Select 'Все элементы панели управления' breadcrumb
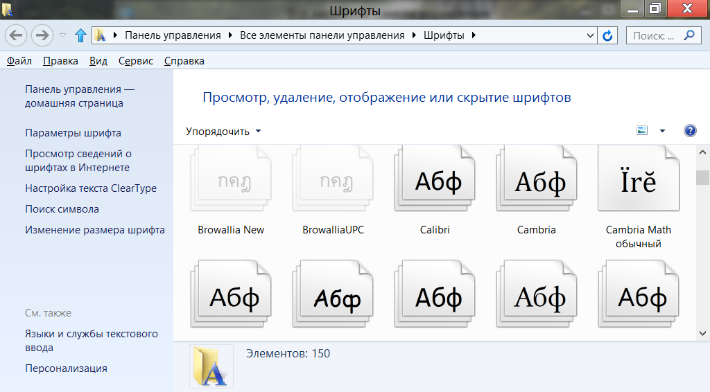710x392 pixels. point(322,35)
